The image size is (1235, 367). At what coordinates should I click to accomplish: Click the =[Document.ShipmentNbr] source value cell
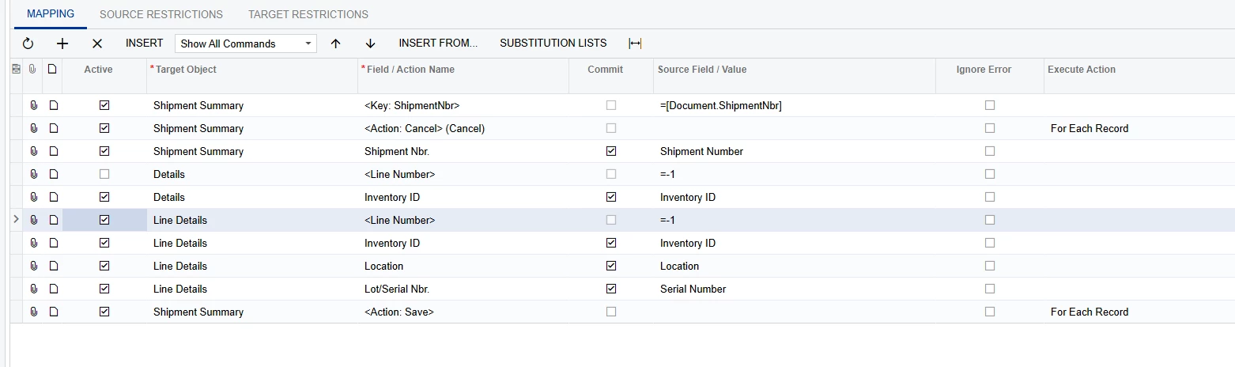tap(794, 105)
